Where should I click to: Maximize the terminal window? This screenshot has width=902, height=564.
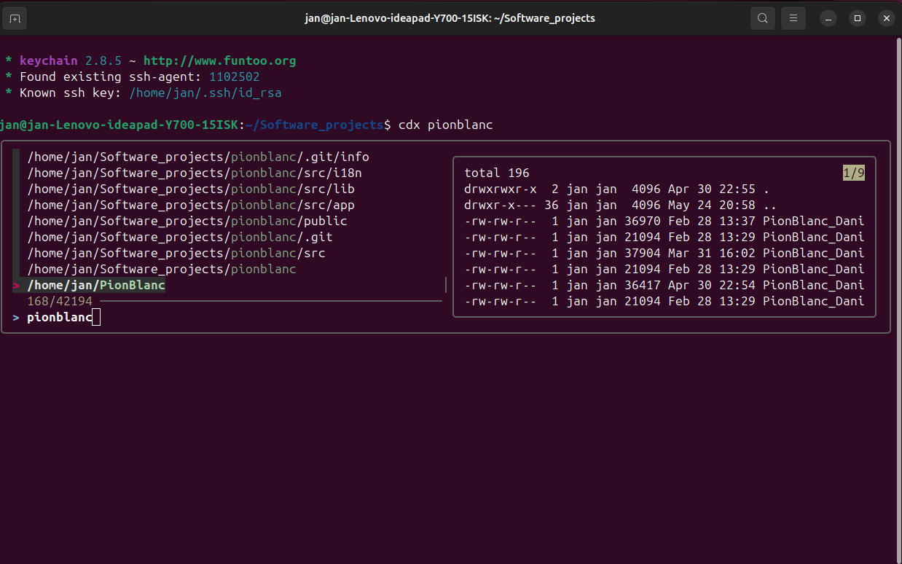pos(858,18)
